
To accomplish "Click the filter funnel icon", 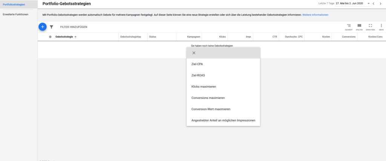I will tap(51, 27).
